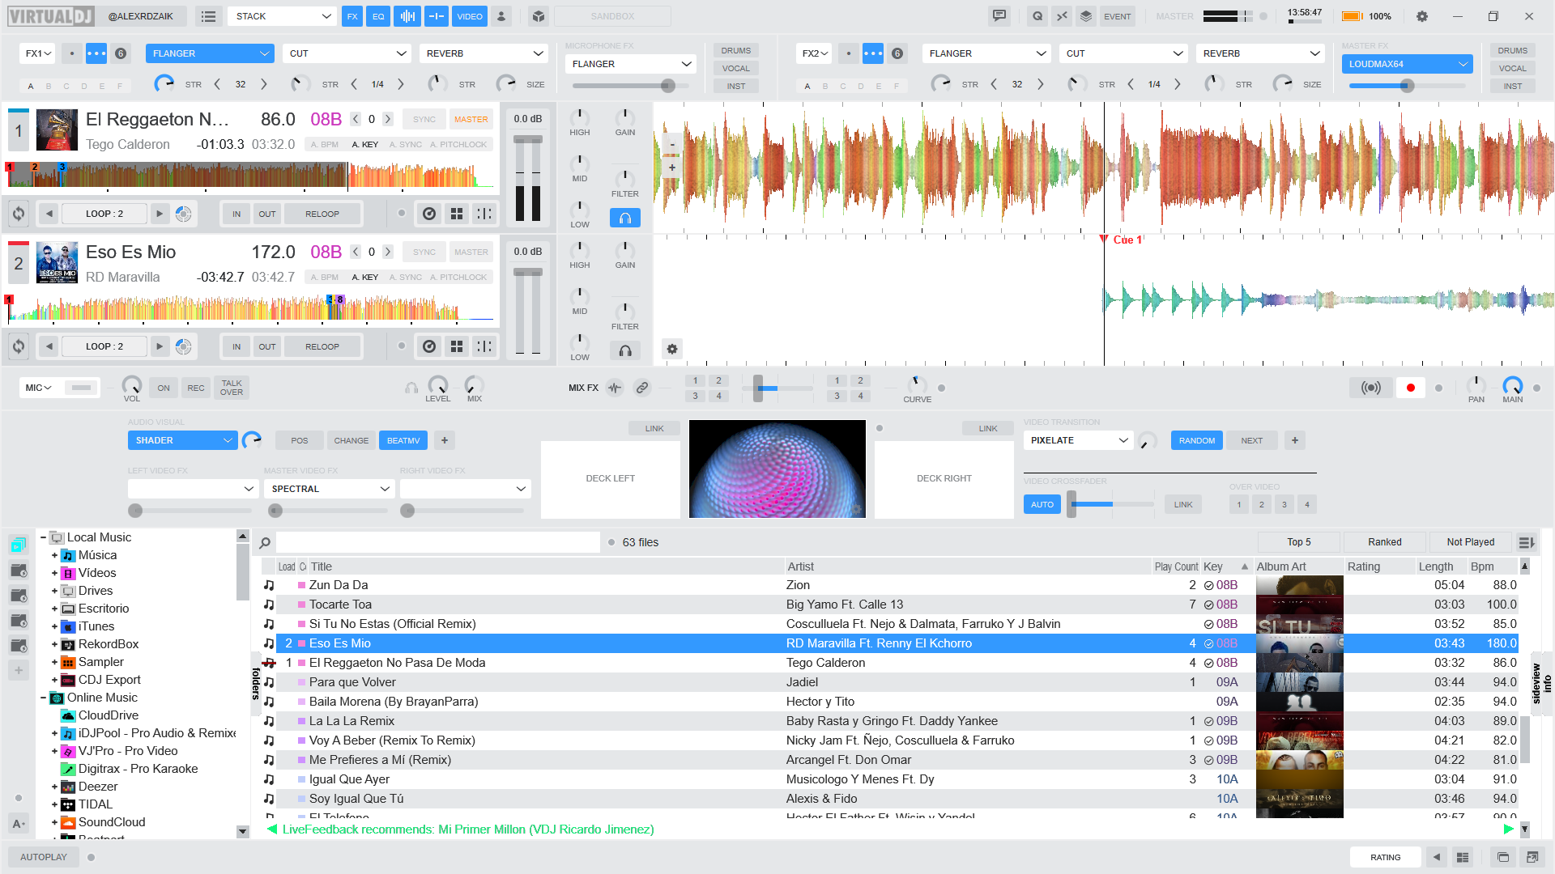1555x874 pixels.
Task: Toggle video crossfader AUTO button
Action: pyautogui.click(x=1042, y=504)
